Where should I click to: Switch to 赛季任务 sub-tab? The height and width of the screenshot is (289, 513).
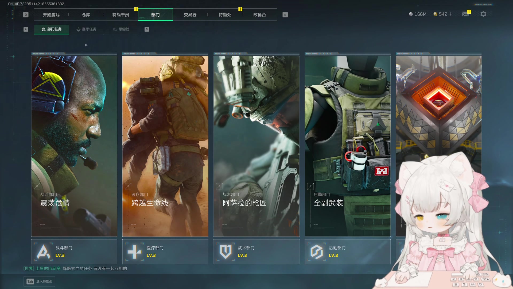(87, 29)
